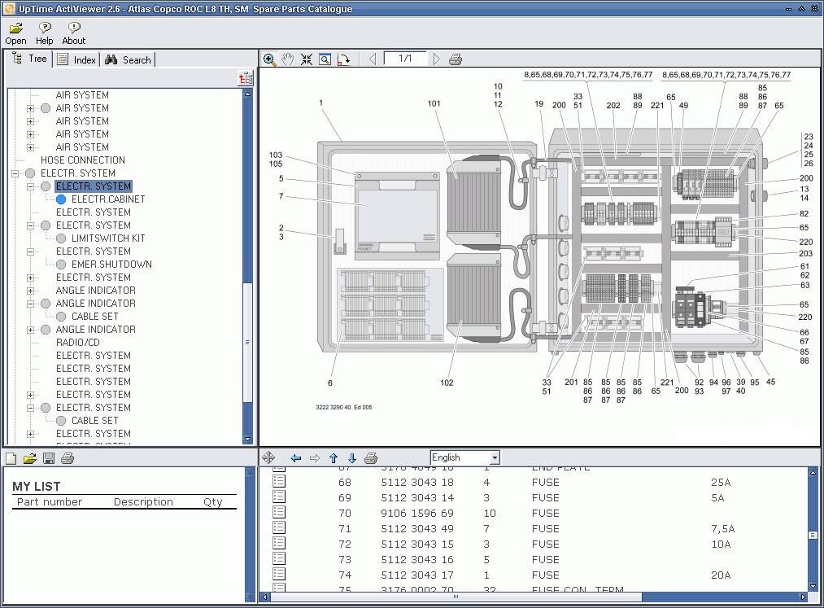The height and width of the screenshot is (608, 824).
Task: Select EMER.SHUTDOWN in the tree
Action: [111, 264]
